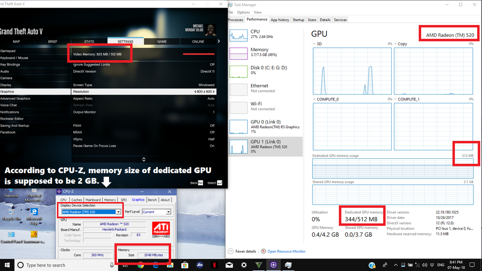The image size is (482, 271).
Task: Open Microsoft Store from the taskbar
Action: click(185, 265)
